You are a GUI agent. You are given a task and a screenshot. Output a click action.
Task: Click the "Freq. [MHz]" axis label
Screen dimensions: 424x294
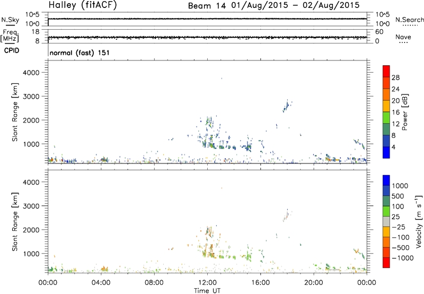[10, 36]
